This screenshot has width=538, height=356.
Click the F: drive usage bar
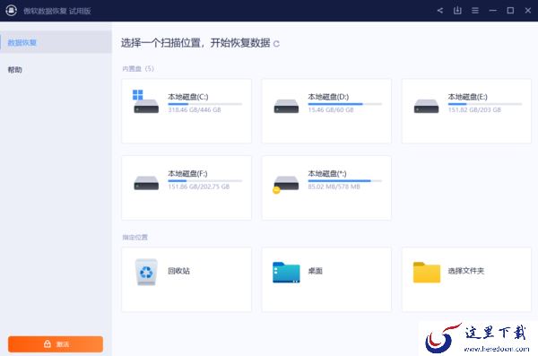pos(204,181)
